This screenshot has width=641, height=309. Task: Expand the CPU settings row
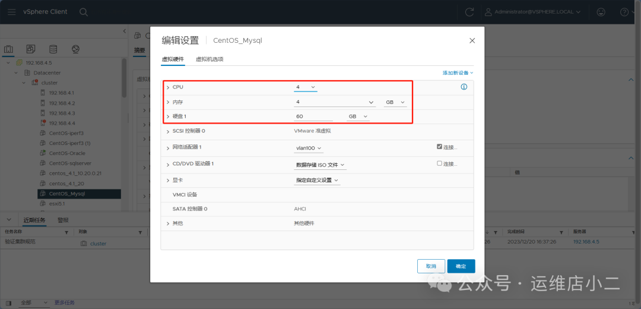167,87
